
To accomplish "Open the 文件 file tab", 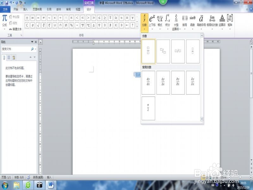I will [x=5, y=9].
